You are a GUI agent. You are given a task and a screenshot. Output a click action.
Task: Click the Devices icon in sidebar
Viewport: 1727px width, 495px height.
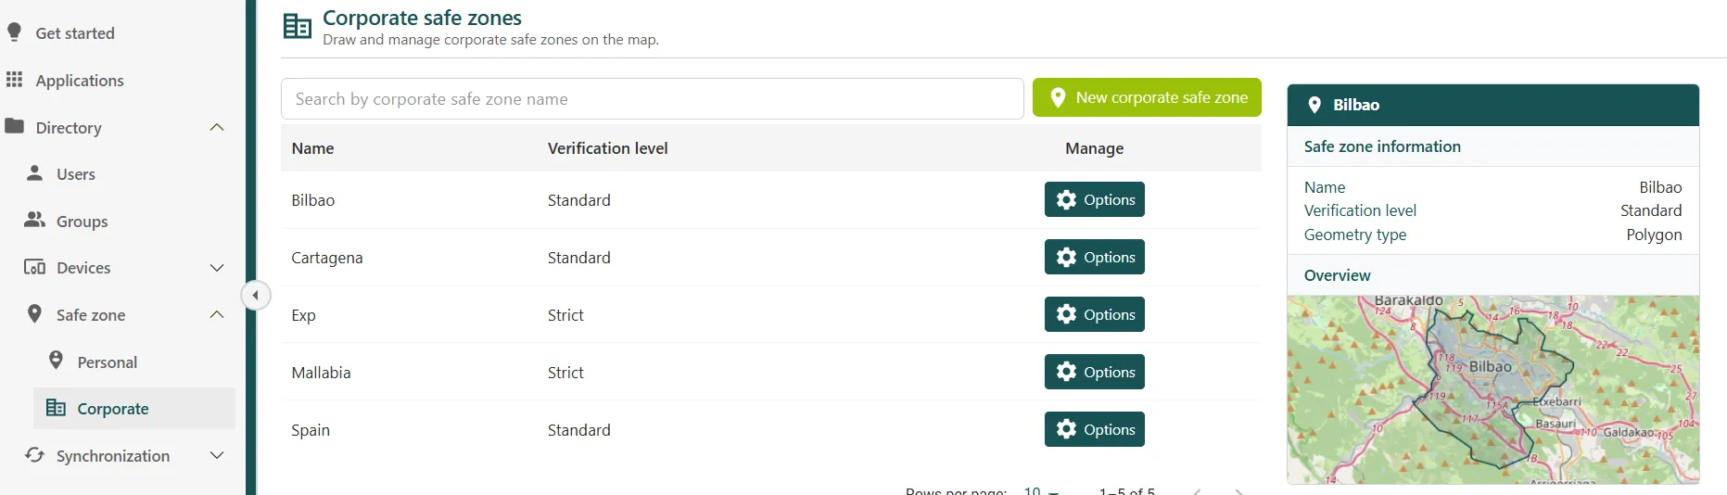click(x=35, y=267)
